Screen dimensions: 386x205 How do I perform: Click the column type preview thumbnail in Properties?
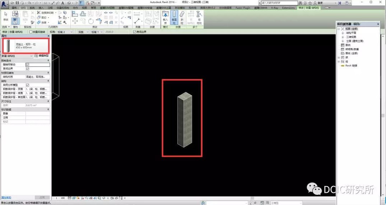point(8,46)
